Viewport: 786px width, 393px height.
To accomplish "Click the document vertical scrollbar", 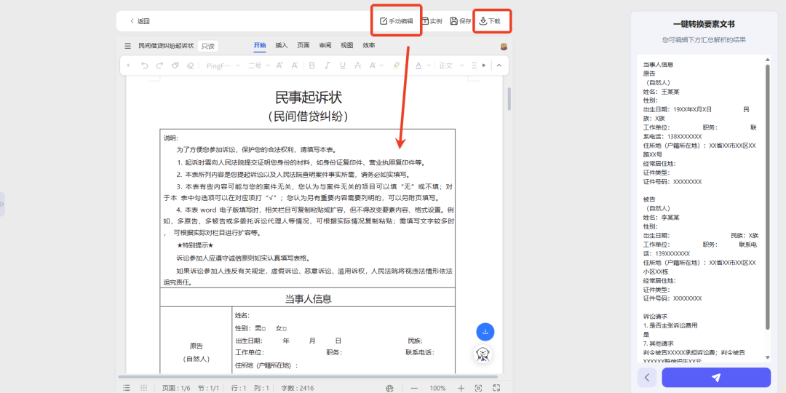I will pos(509,99).
